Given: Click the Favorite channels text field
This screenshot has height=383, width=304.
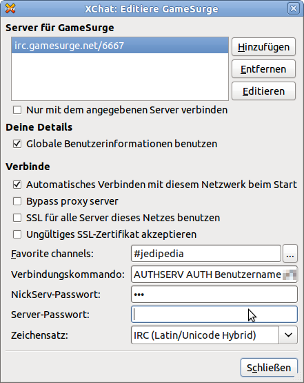Looking at the screenshot, I should 206,254.
